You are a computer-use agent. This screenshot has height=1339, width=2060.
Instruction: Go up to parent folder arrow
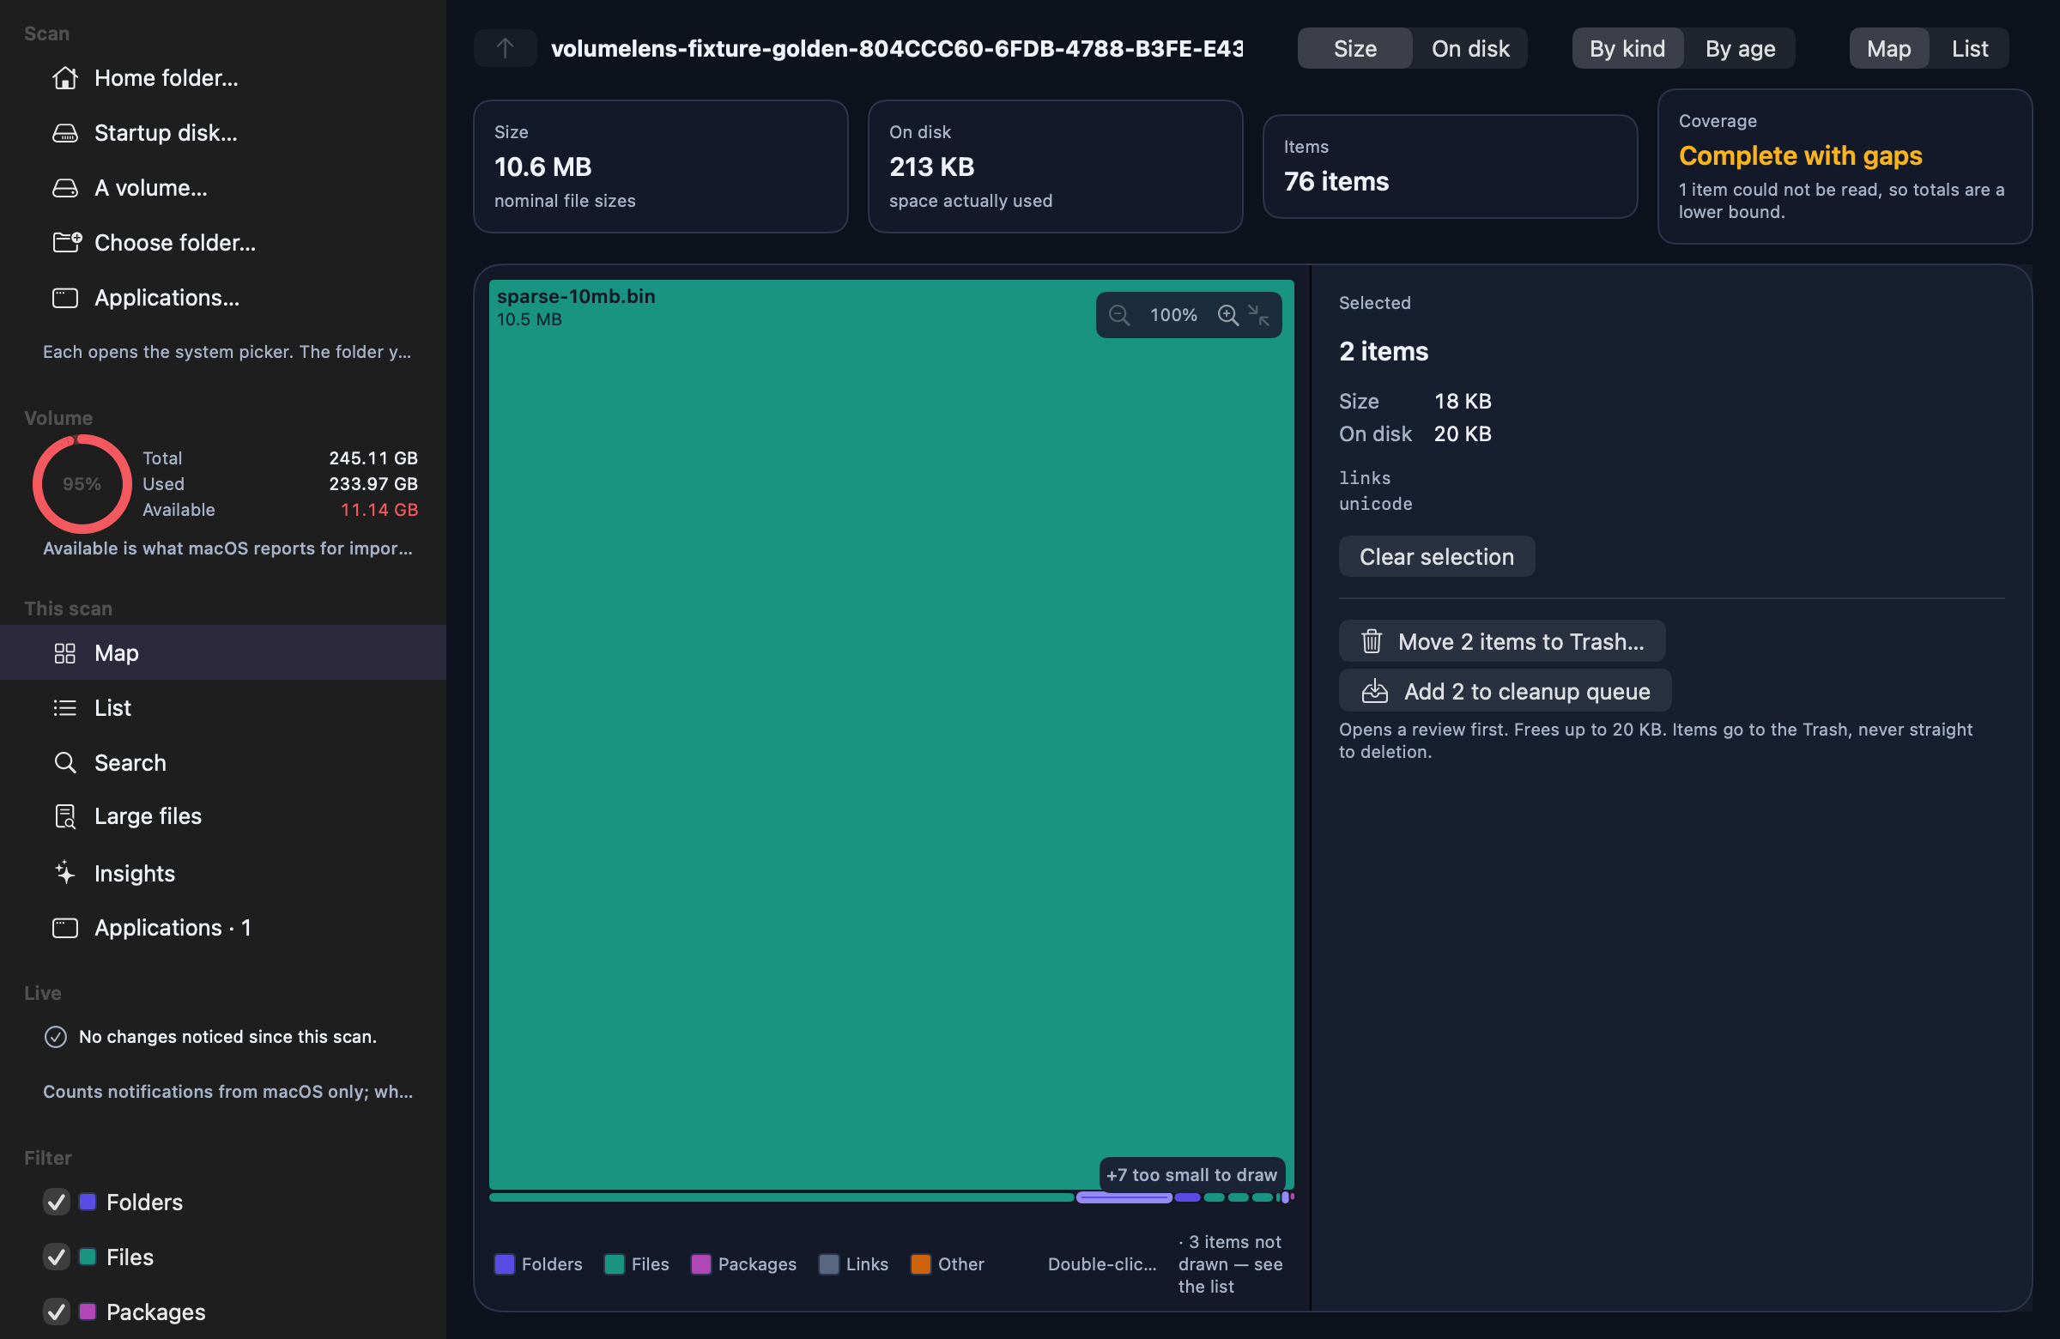click(x=506, y=48)
